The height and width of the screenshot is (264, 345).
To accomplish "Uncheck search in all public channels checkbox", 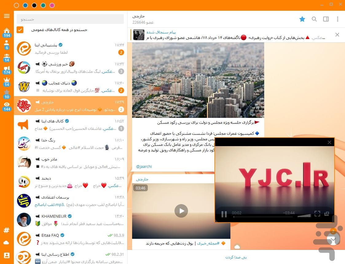I will click(x=20, y=30).
